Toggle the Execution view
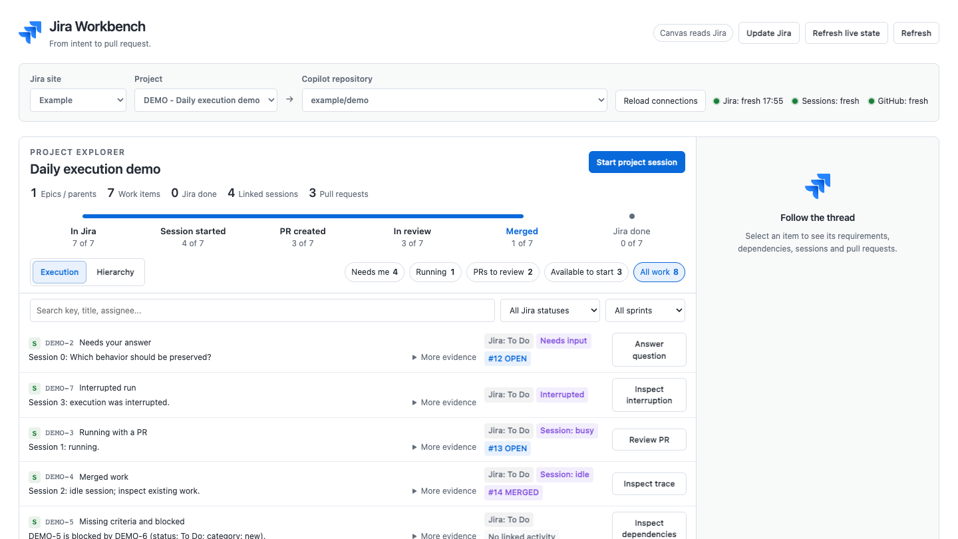The width and height of the screenshot is (958, 539). coord(59,272)
